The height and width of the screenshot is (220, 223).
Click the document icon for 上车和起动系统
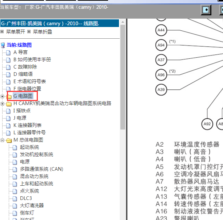(15, 184)
